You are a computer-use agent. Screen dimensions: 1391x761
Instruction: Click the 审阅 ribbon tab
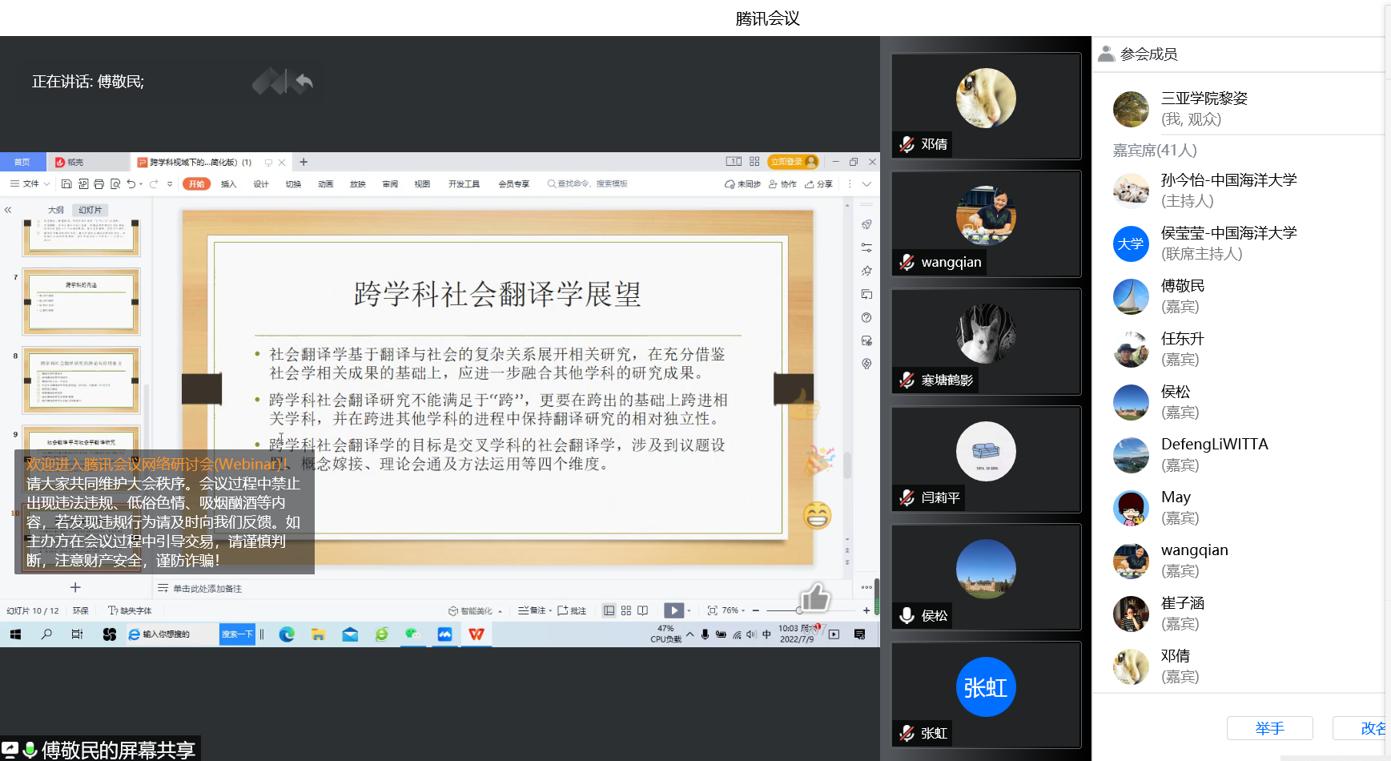click(390, 184)
